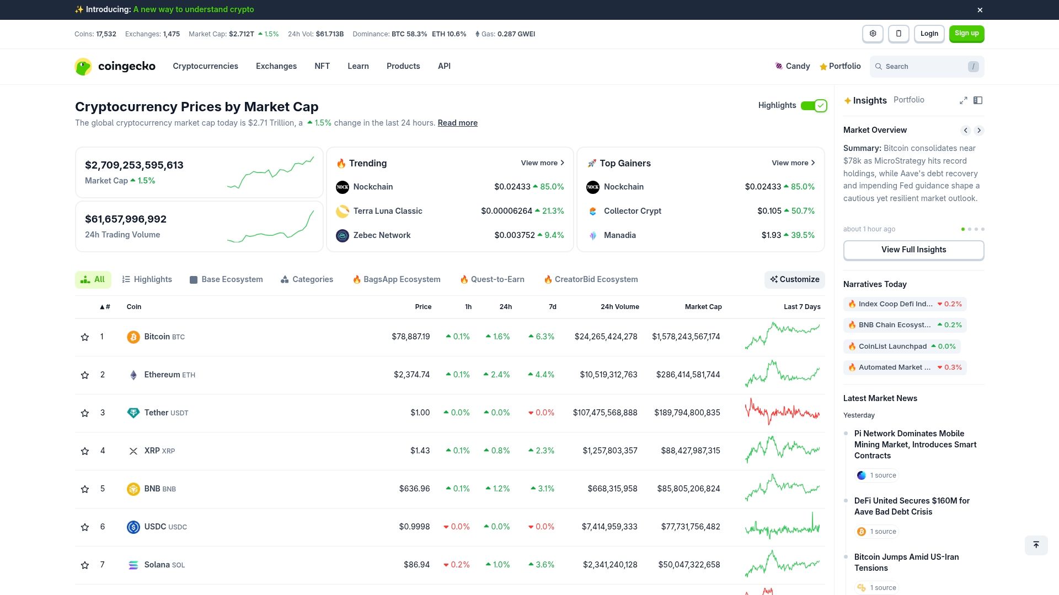The height and width of the screenshot is (595, 1059).
Task: Open the Products menu
Action: [x=403, y=66]
